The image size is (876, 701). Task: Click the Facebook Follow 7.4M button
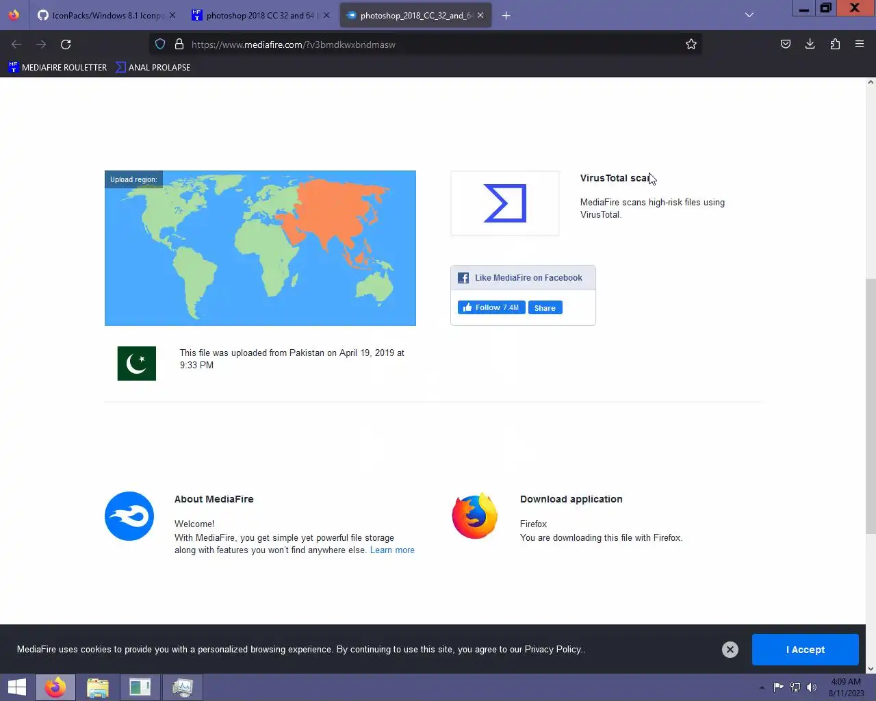tap(491, 307)
